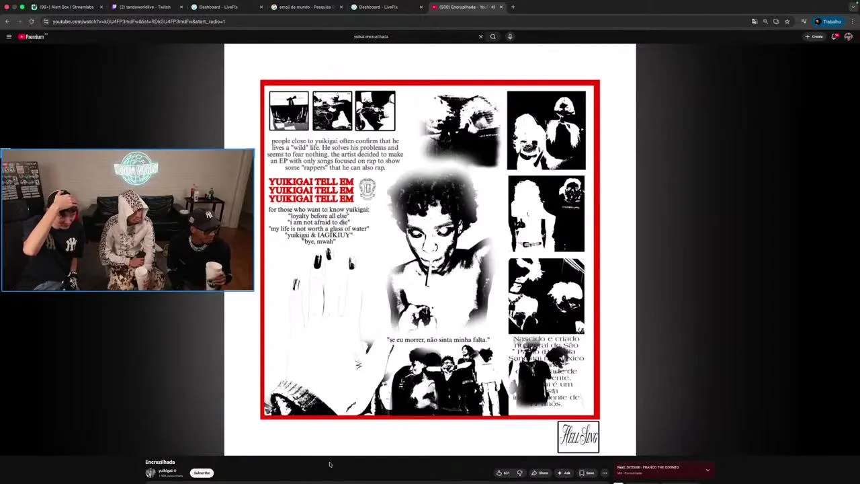The image size is (860, 484).
Task: Click the Ask button
Action: click(564, 473)
